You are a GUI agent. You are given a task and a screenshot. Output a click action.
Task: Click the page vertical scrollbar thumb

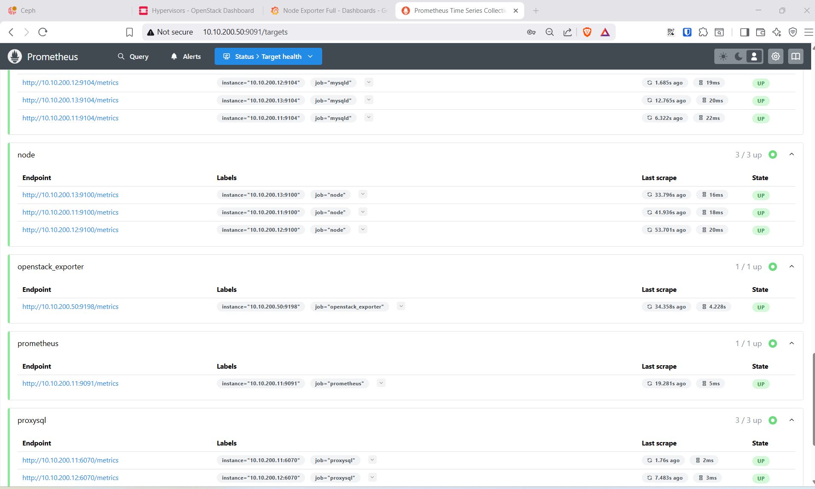coord(813,399)
